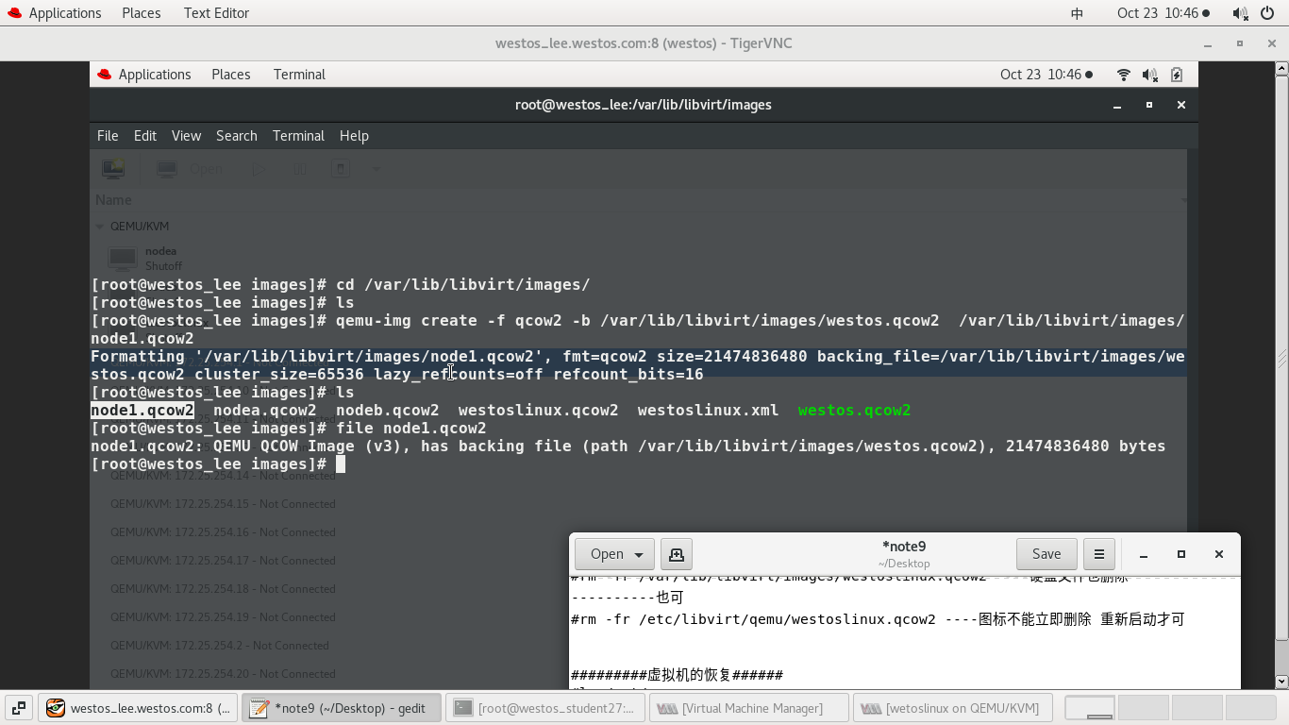Click the battery icon in the VNC panel

[1177, 75]
